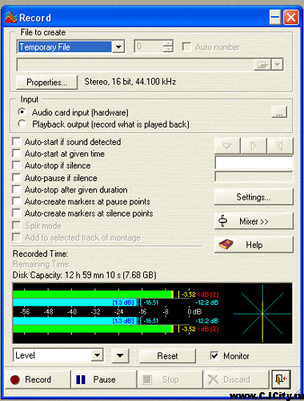
Task: Start recording with the red Record button
Action: pos(38,379)
